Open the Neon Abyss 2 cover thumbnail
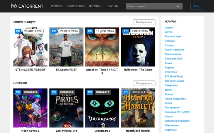This screenshot has width=214, height=133. (x=30, y=108)
